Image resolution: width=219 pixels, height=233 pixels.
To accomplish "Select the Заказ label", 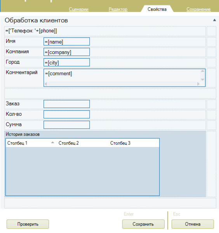I will (13, 104).
